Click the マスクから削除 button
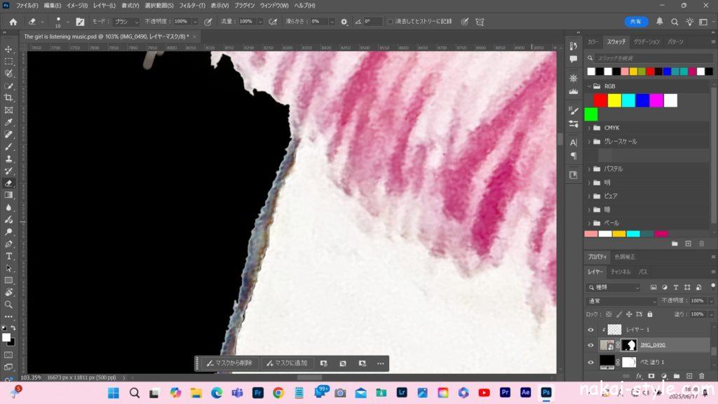 tap(229, 363)
